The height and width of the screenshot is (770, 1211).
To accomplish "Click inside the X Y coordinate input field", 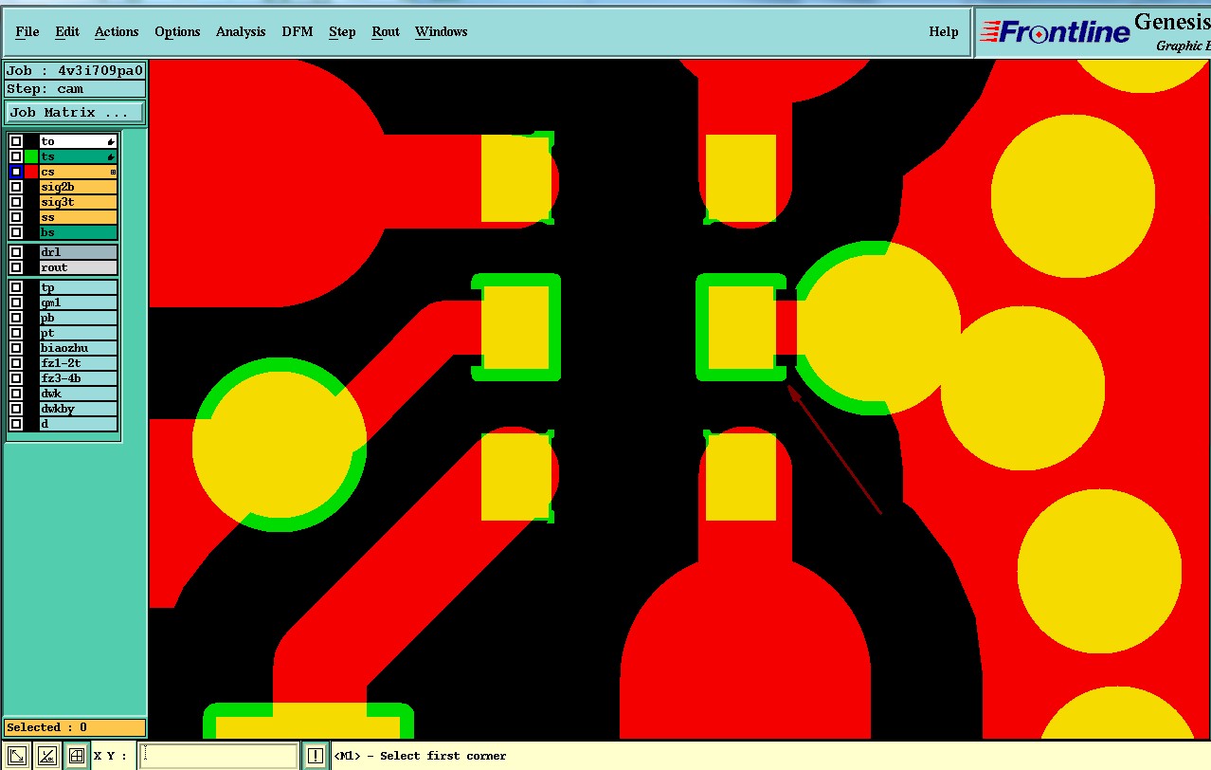I will tap(219, 756).
